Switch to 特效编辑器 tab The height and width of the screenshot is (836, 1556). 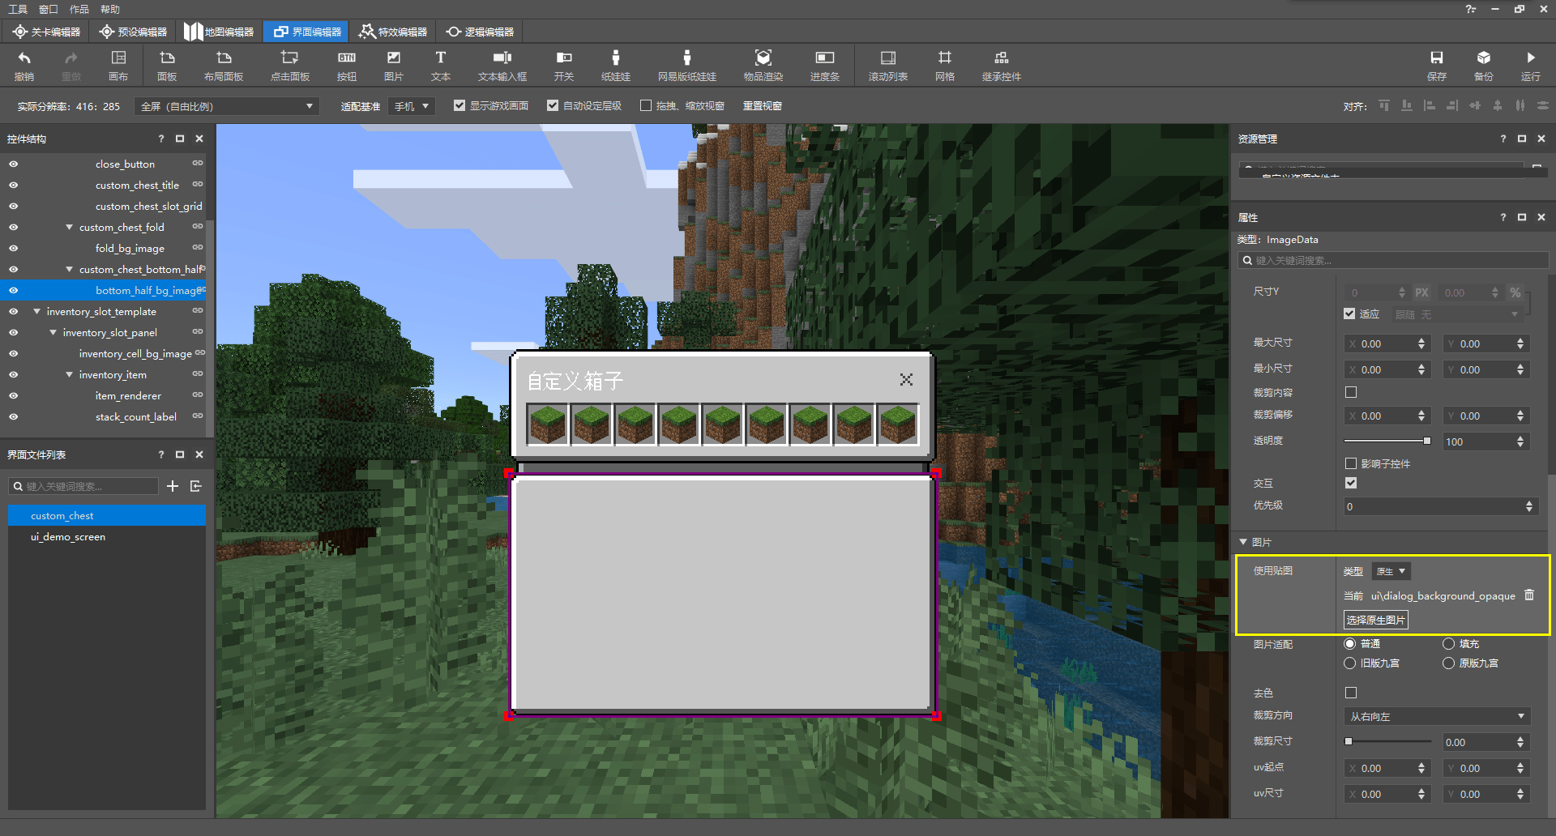click(393, 32)
